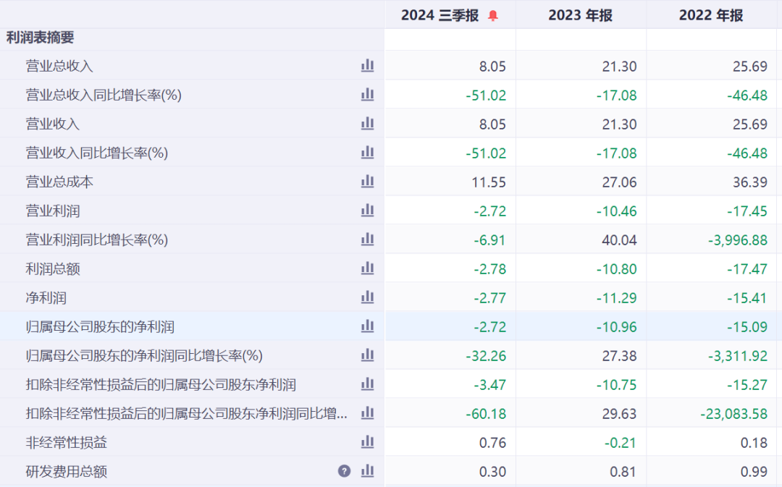This screenshot has height=487, width=782.
Task: Click chart icon next to 净利润
Action: 367,297
